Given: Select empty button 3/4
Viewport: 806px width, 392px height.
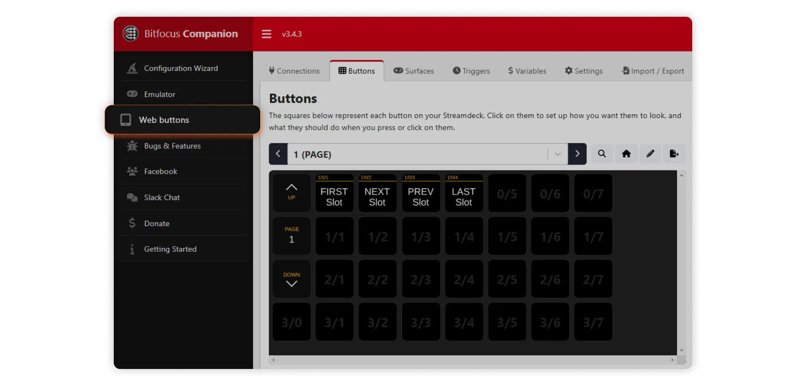Looking at the screenshot, I should (x=464, y=322).
